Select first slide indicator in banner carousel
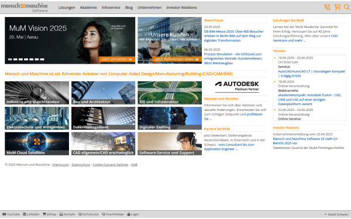This screenshot has height=219, width=351. (x=10, y=59)
